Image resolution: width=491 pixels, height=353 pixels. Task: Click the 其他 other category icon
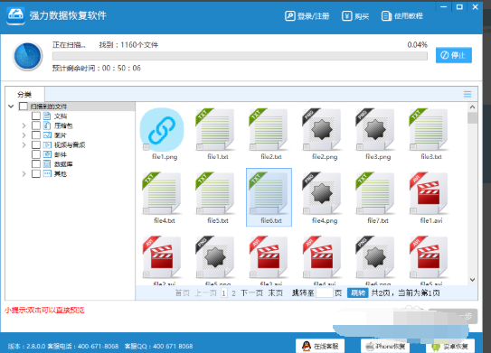click(47, 174)
